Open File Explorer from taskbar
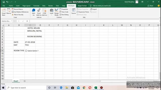161x90 pixels. [x=67, y=88]
